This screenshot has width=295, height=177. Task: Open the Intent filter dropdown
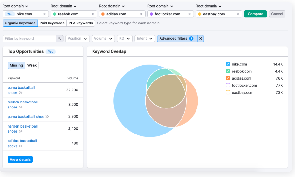tap(145, 38)
